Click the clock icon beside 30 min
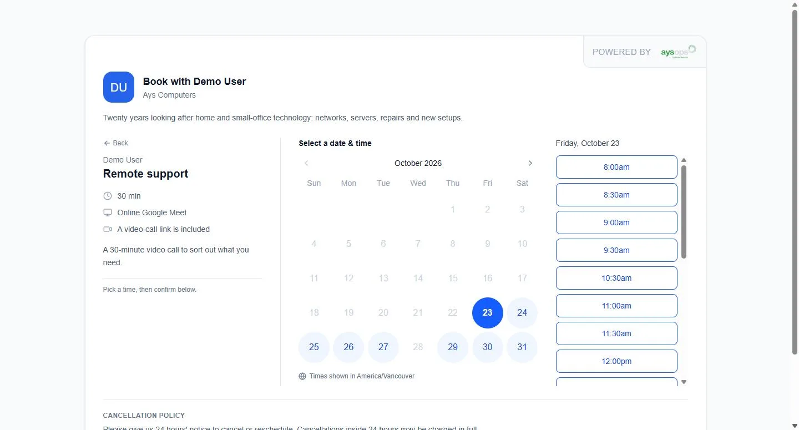Screen dimensions: 799x430 (108, 196)
